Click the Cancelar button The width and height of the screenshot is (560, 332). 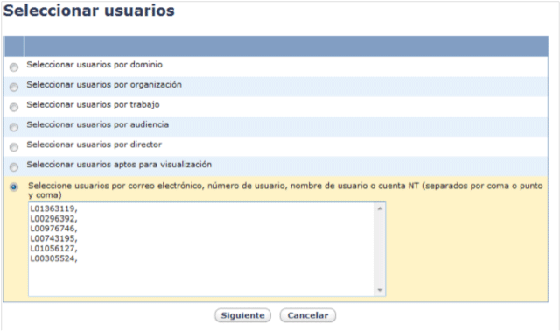(x=307, y=315)
